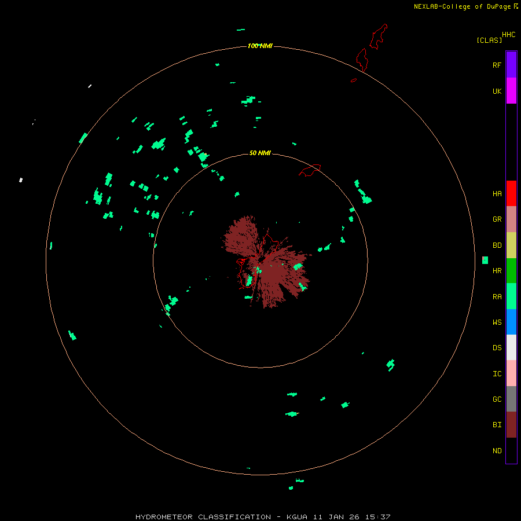Pick the HR dark green legend swatch
Image resolution: width=521 pixels, height=521 pixels.
point(511,271)
